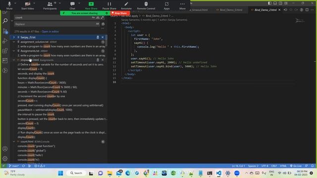Open Zoom Participants panel
The image size is (317, 178).
pos(50,5)
